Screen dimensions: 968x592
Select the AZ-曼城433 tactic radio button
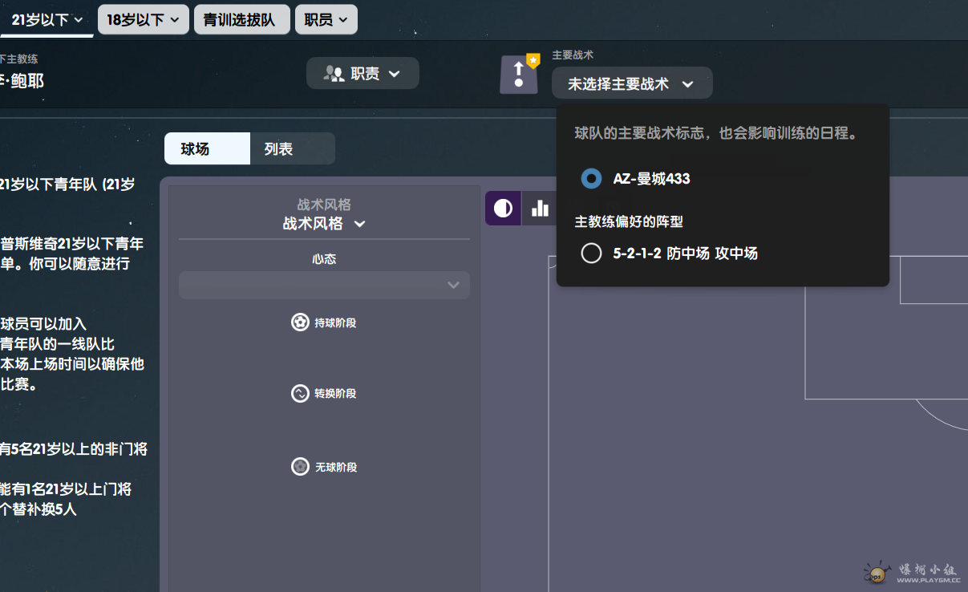[591, 178]
